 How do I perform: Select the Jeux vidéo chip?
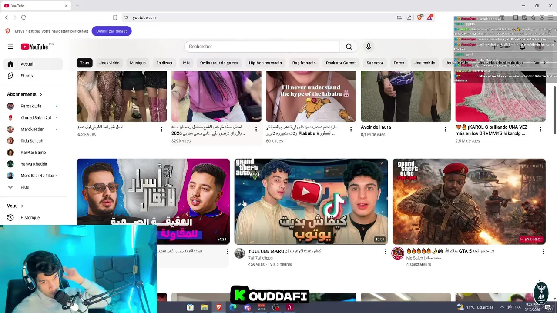point(109,63)
